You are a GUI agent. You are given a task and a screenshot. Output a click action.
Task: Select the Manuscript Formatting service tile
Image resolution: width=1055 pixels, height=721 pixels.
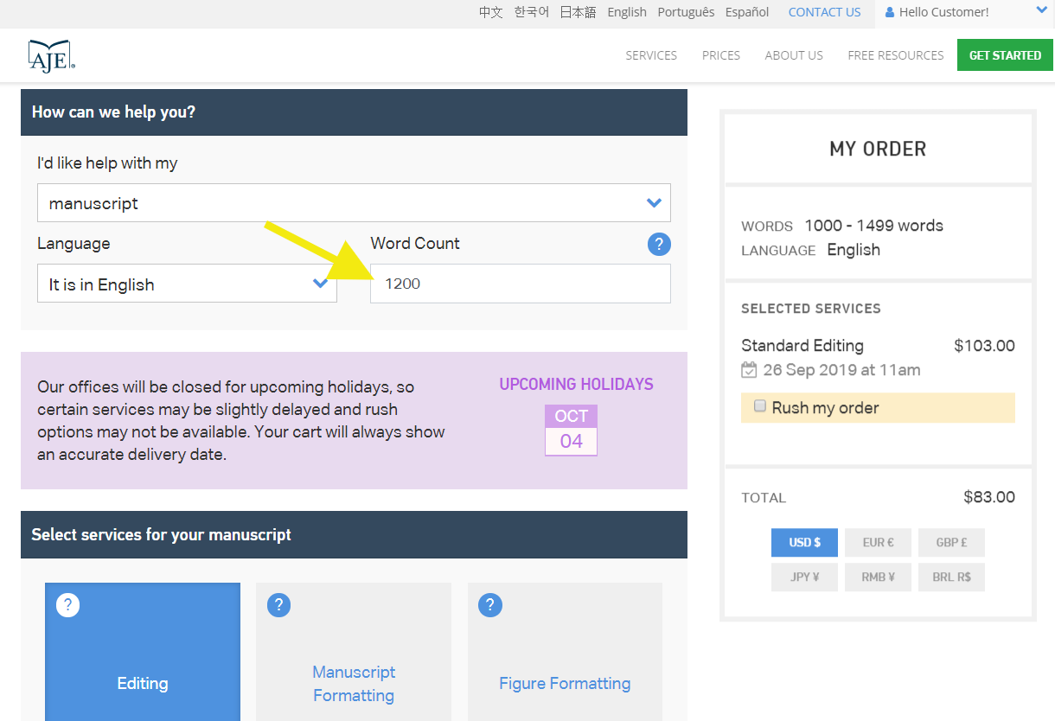point(354,652)
